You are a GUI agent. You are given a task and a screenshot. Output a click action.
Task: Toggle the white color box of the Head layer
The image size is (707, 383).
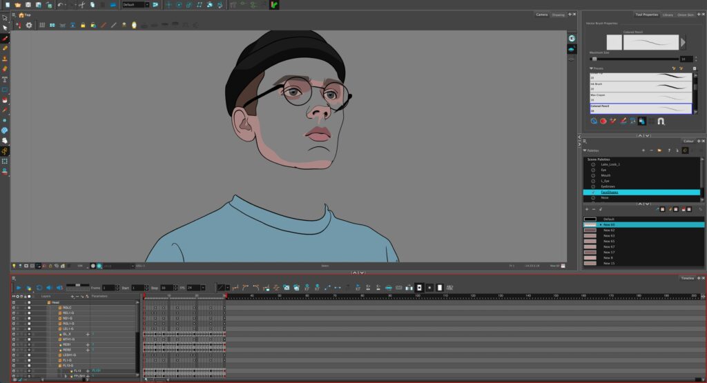pyautogui.click(x=29, y=302)
